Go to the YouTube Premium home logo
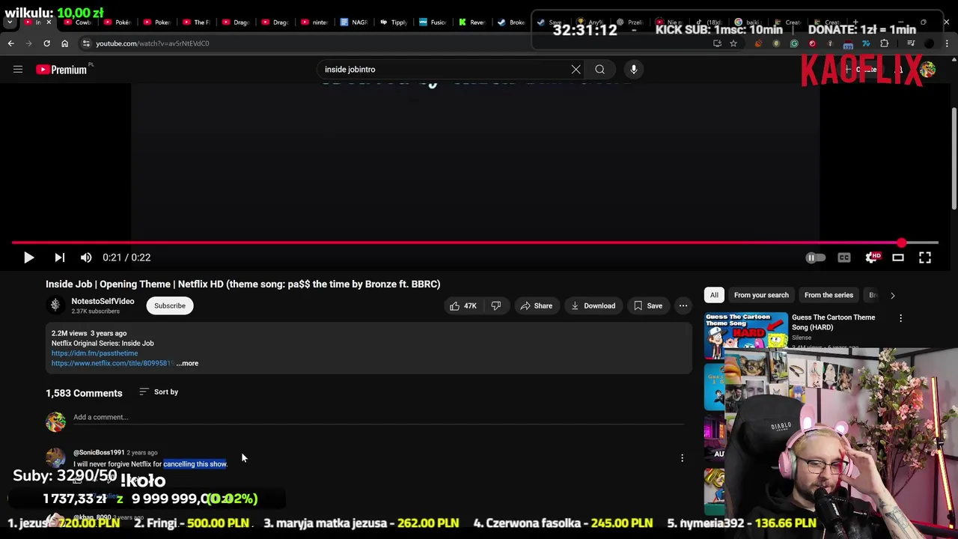 pos(63,70)
